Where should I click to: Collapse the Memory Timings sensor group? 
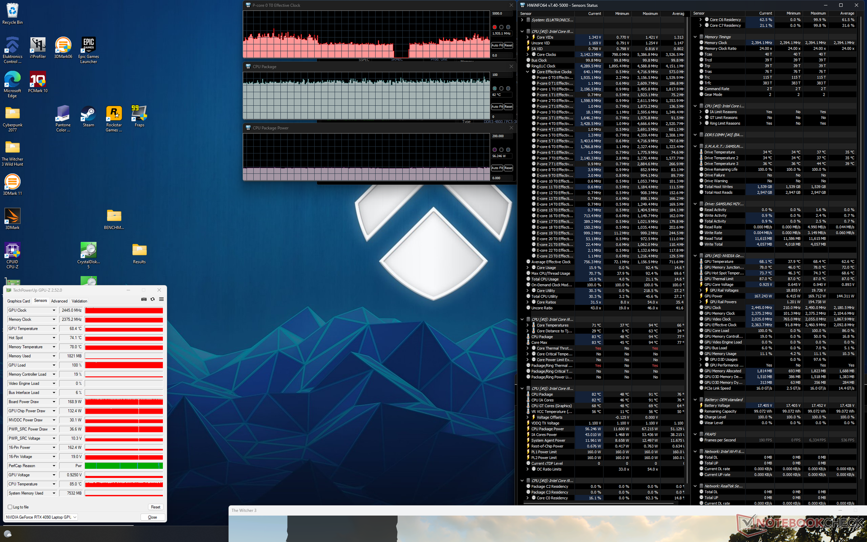coord(695,37)
